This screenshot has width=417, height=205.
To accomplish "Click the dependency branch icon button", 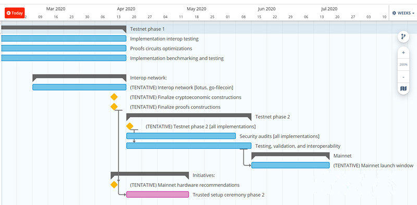I will 403,36.
